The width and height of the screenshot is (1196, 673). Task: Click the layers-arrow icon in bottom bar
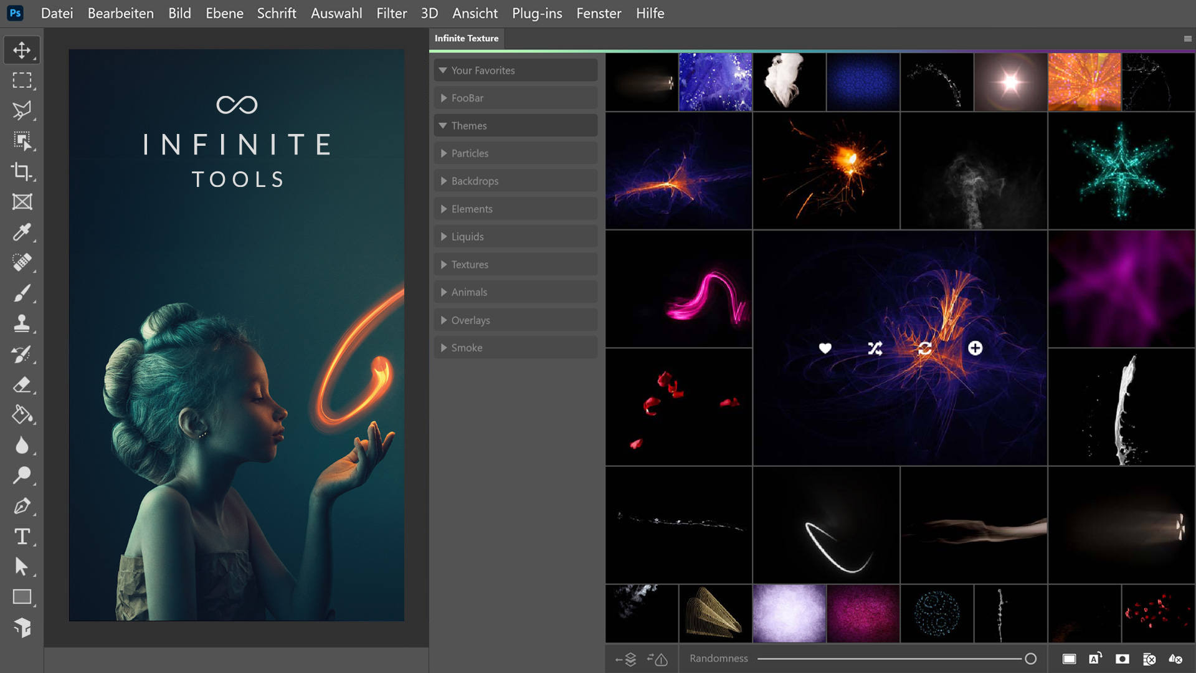[626, 659]
